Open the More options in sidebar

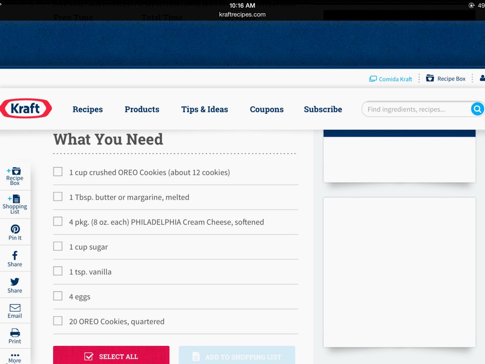coord(15,357)
